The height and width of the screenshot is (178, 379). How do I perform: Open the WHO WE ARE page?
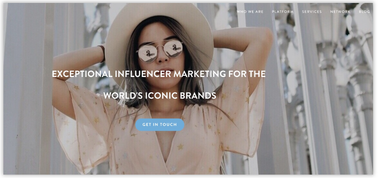[x=250, y=12]
